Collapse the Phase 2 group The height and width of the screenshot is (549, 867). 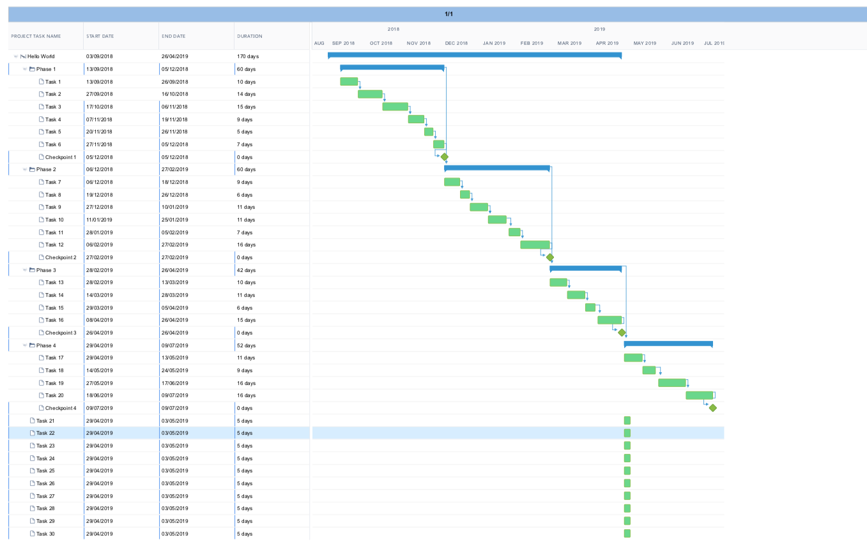[x=25, y=170]
